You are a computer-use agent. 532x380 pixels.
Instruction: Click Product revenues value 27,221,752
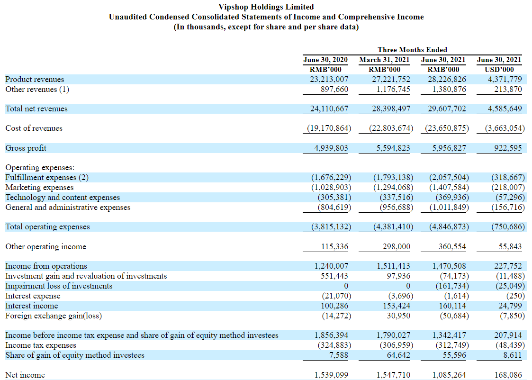pyautogui.click(x=391, y=80)
